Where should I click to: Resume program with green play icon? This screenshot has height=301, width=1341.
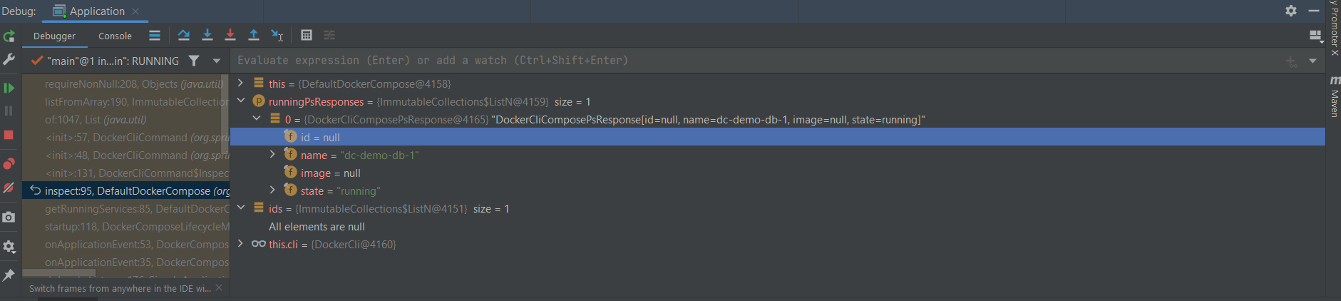[9, 88]
